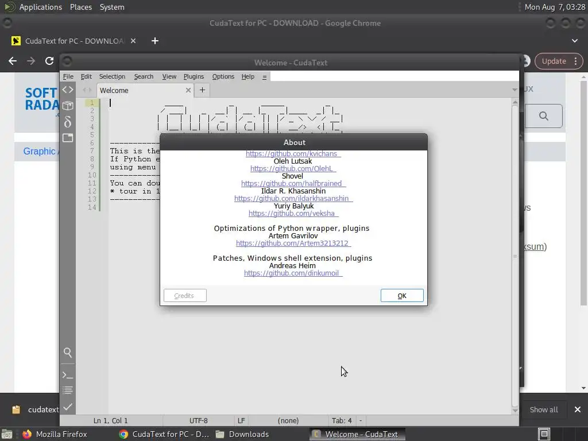Open the Find magnifier icon in CudaText sidebar

(68, 352)
